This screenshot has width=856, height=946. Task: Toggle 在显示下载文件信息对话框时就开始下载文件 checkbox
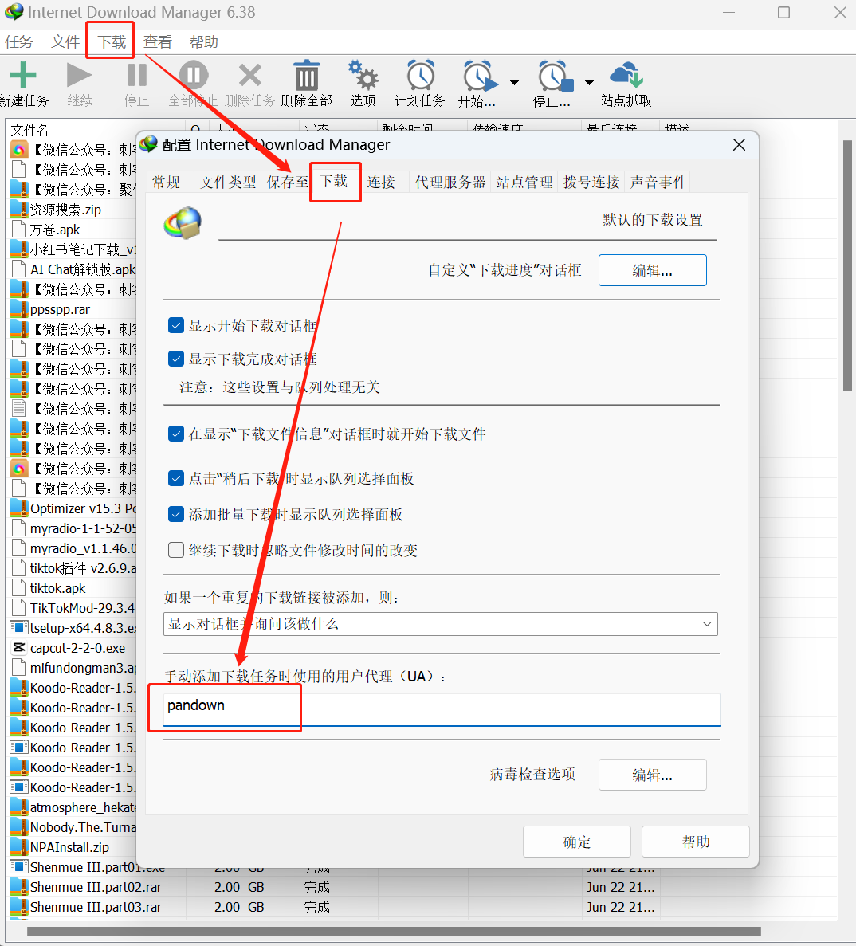pos(175,434)
